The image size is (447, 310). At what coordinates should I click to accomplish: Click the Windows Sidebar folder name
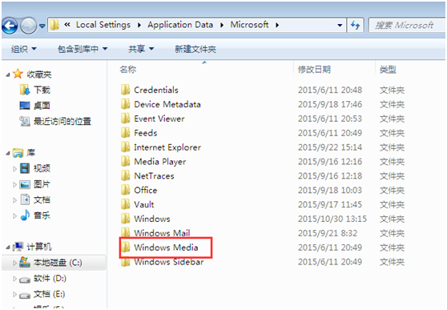tap(169, 261)
